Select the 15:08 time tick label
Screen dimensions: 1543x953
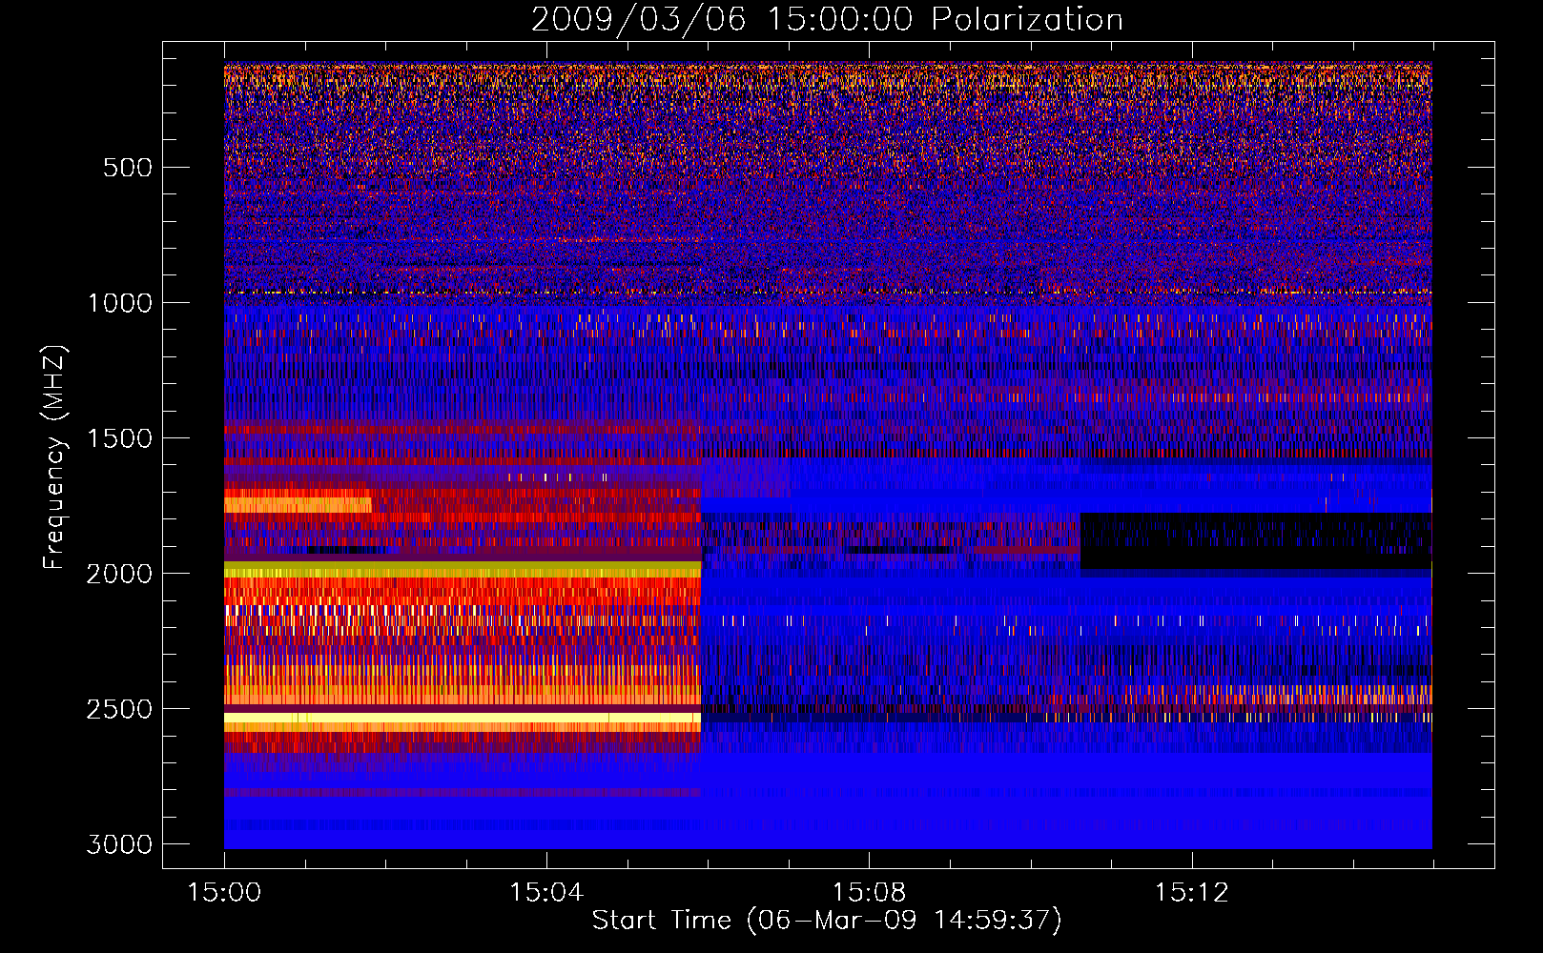pos(869,893)
